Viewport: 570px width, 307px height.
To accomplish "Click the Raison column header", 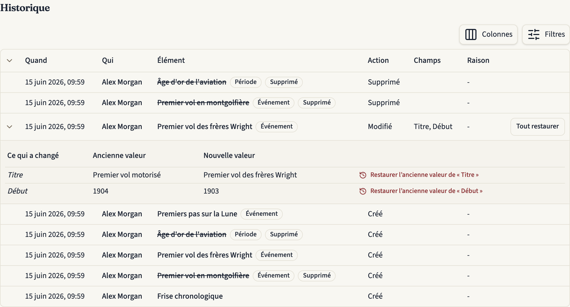I will (x=478, y=60).
